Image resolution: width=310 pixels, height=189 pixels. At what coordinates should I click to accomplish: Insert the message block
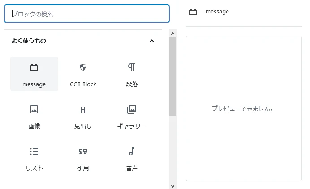point(34,74)
